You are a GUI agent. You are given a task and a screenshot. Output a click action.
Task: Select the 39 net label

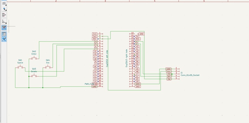pos(137,54)
